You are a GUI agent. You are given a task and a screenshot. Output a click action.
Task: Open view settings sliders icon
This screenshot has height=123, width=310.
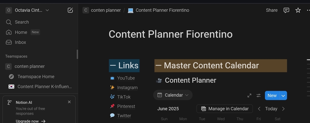click(x=258, y=95)
